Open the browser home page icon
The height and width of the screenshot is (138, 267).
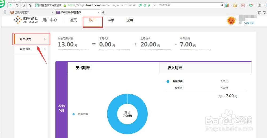[23, 5]
